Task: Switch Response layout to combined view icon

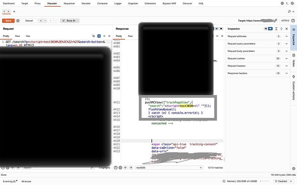Action: tap(221, 29)
